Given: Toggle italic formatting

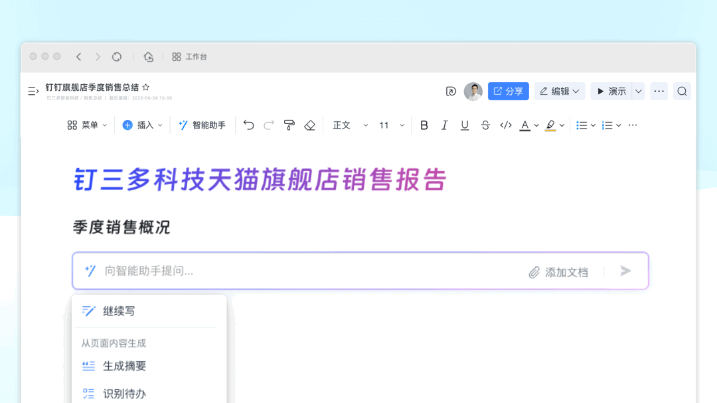Looking at the screenshot, I should (445, 125).
